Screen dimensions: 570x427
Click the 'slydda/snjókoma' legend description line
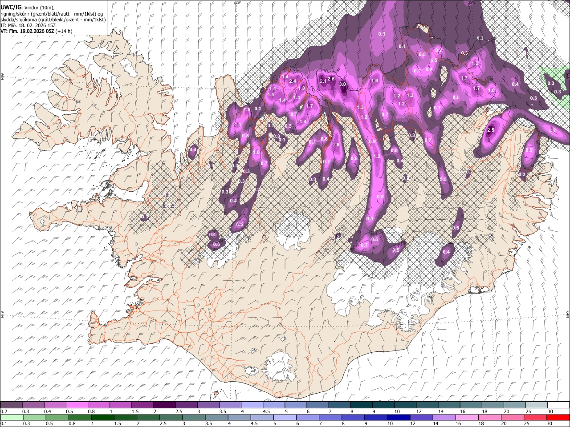coord(53,20)
